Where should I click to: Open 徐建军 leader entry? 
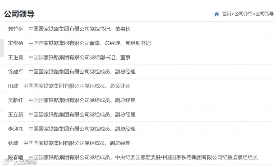[72, 72]
